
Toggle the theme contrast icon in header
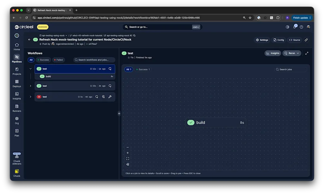(x=287, y=27)
